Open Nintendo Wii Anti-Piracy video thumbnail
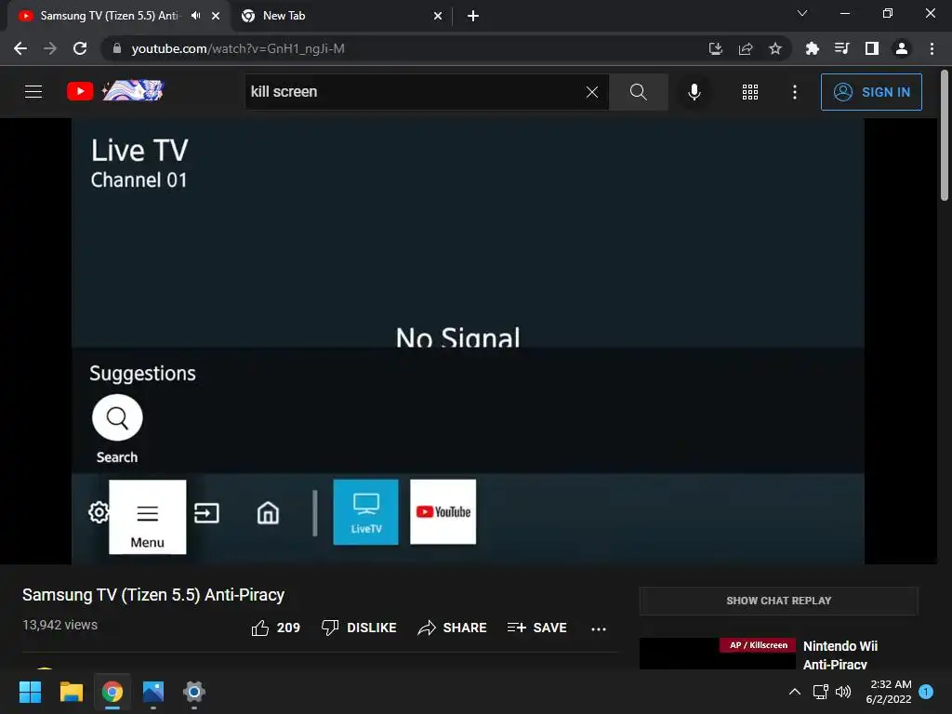 pos(718,654)
